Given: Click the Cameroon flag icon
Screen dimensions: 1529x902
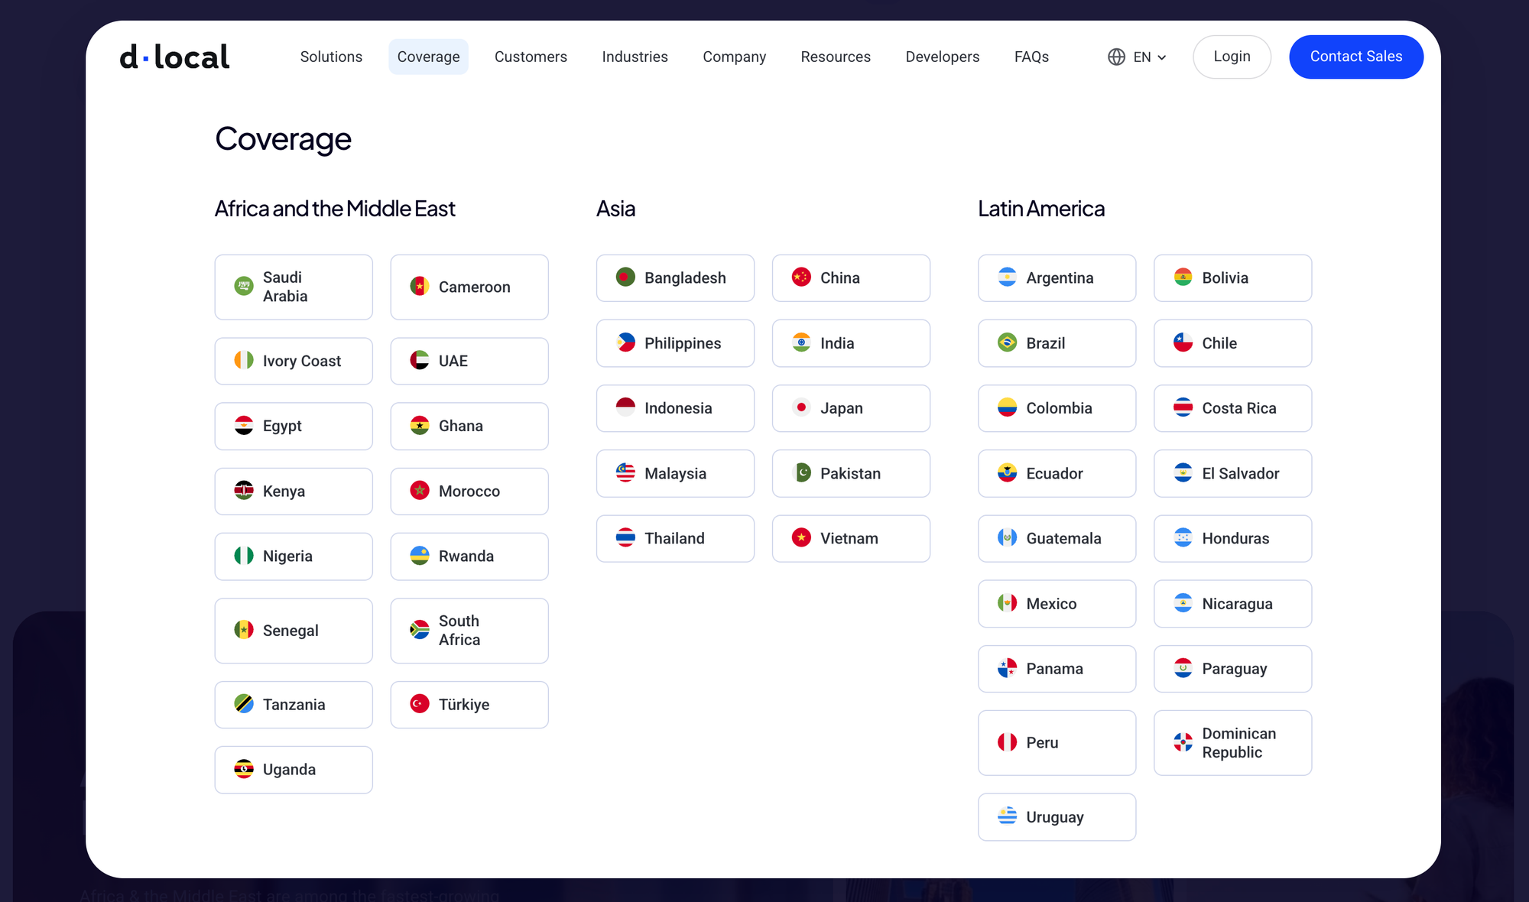Looking at the screenshot, I should point(420,287).
